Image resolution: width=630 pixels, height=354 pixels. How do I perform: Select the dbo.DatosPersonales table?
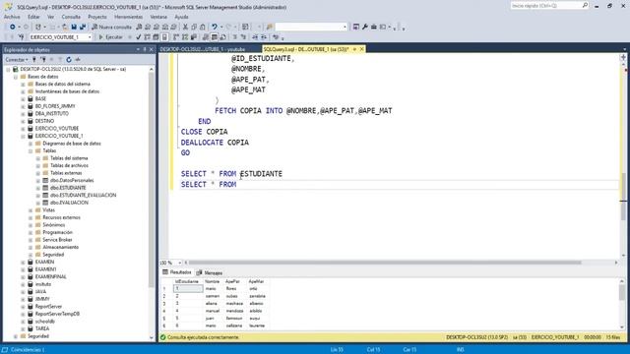point(72,181)
